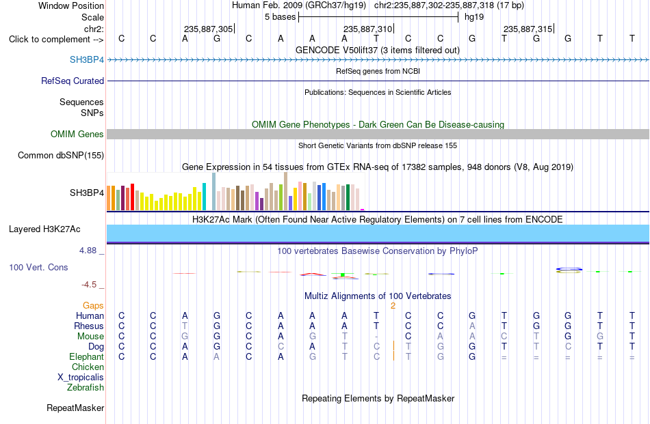Screen dimensions: 650x424
Task: Select the OMIM Genes track label
Action: (x=77, y=134)
